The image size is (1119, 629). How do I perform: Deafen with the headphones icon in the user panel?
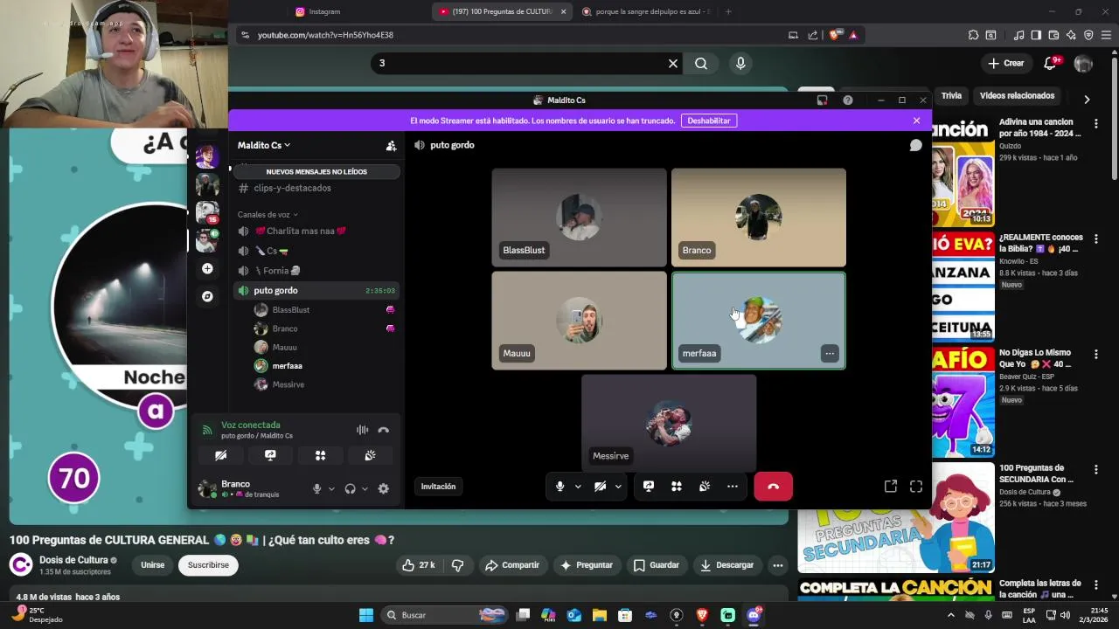350,489
